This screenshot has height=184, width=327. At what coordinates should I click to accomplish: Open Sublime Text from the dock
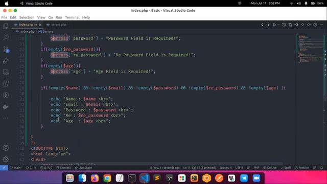157,178
